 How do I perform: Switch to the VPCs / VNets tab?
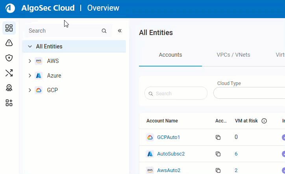[x=233, y=55]
